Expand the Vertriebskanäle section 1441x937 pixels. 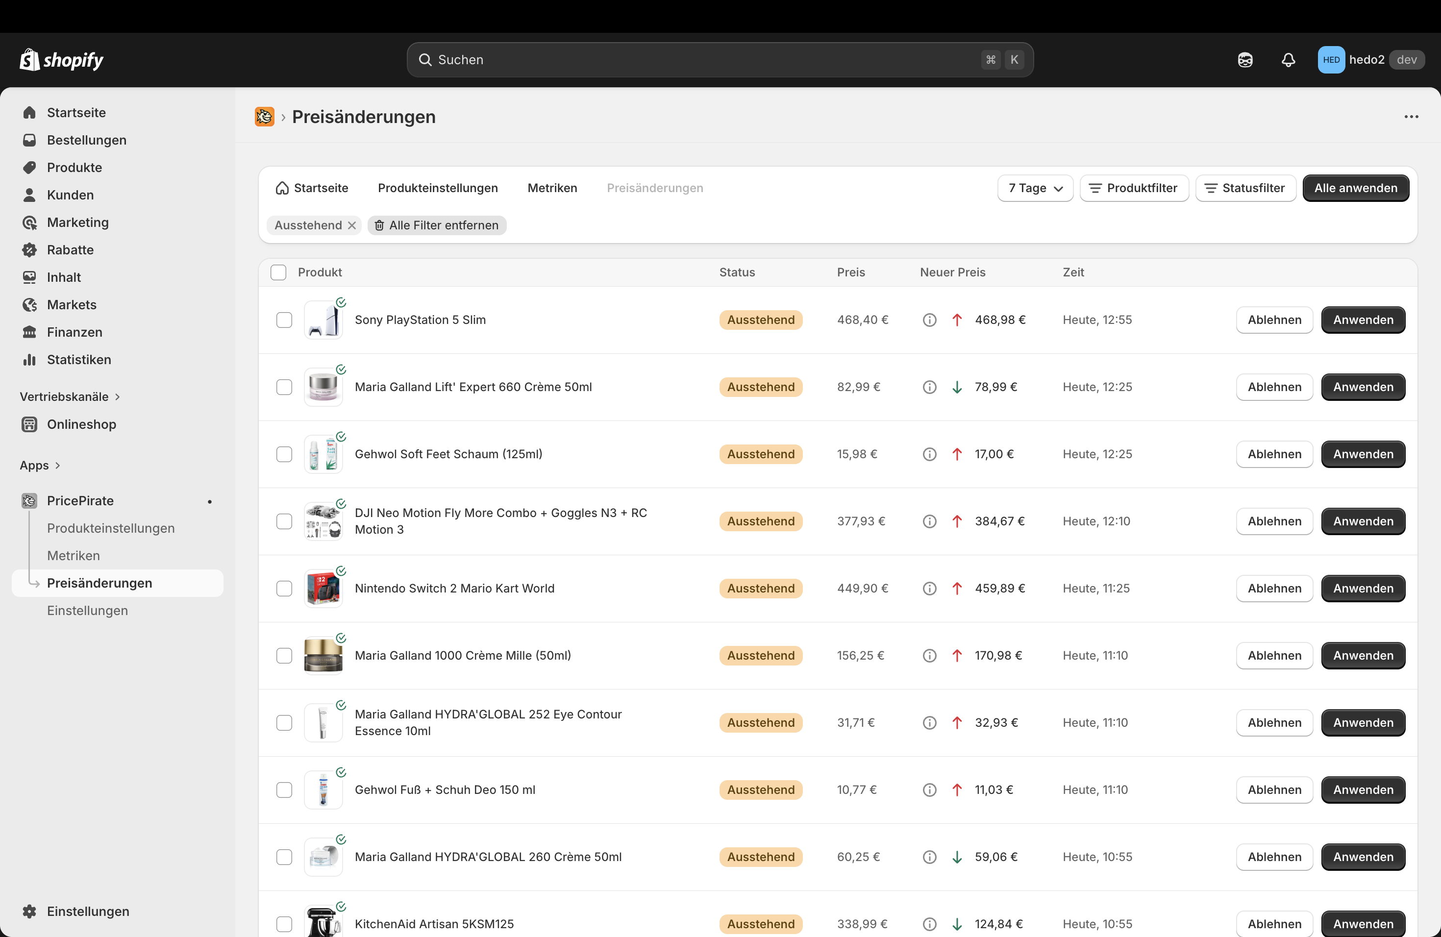point(70,396)
